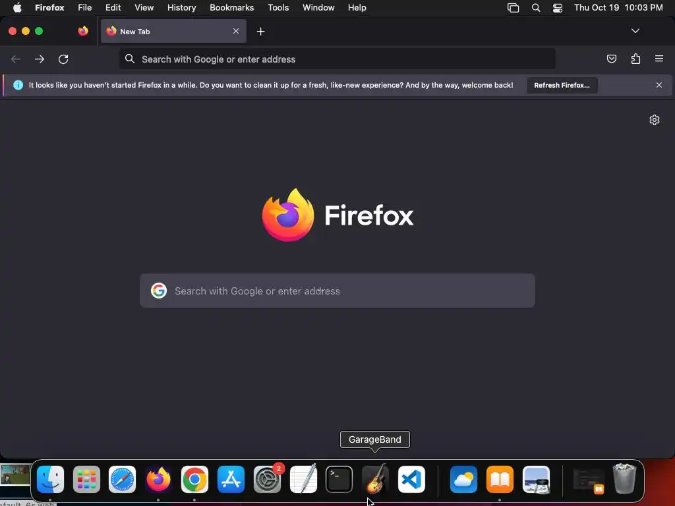This screenshot has width=675, height=506.
Task: Open Finder from the dock
Action: [50, 480]
